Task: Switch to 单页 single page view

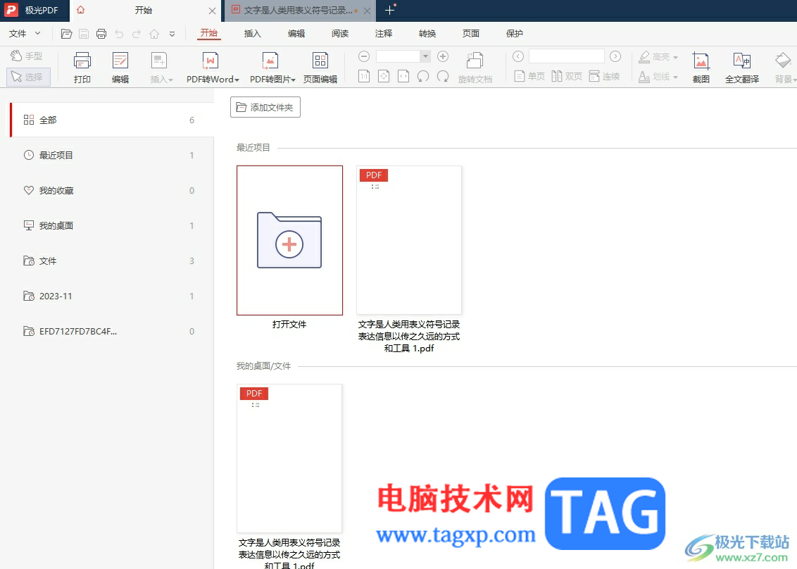Action: click(x=529, y=76)
